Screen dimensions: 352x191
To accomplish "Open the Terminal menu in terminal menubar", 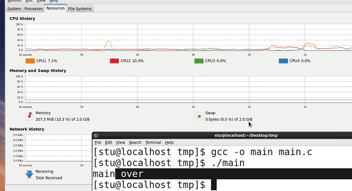I will [153, 142].
